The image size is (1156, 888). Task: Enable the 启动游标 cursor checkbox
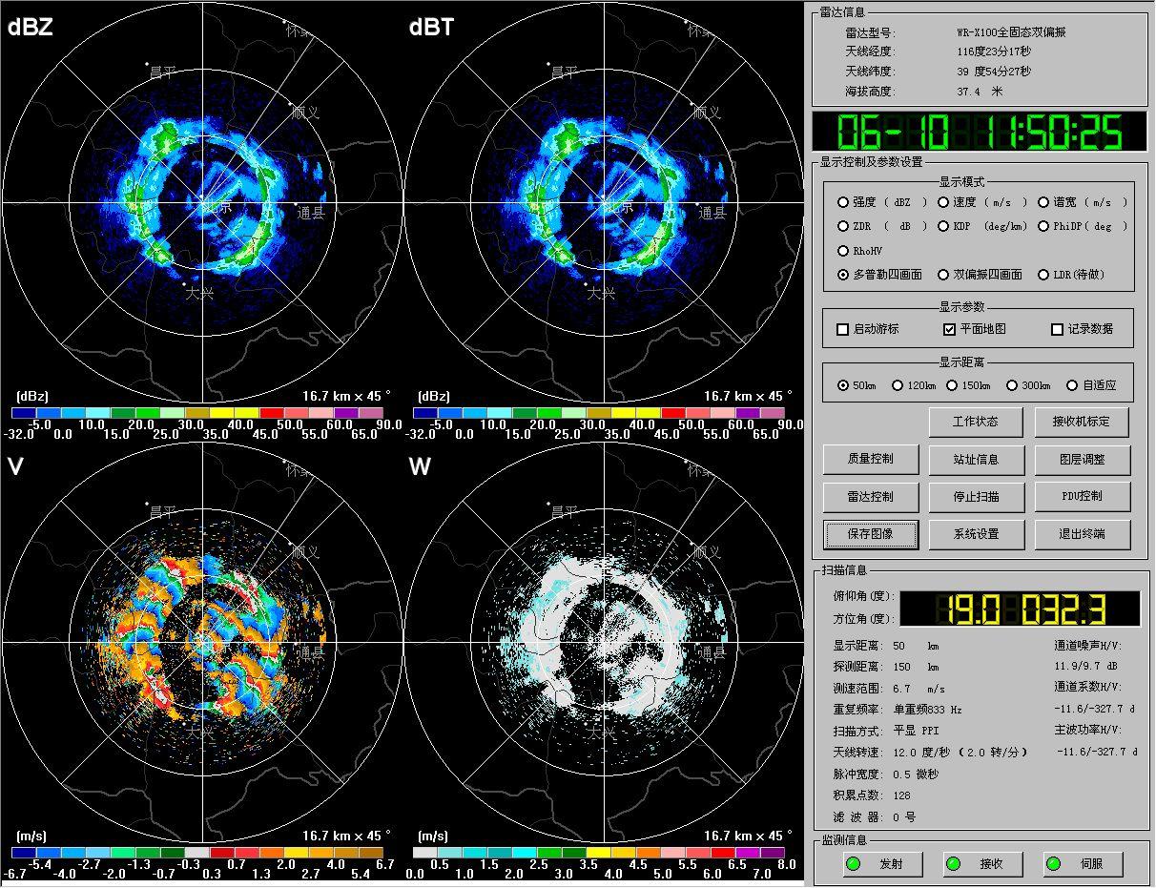[x=842, y=329]
